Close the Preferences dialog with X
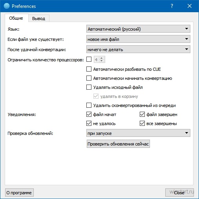The width and height of the screenshot is (199, 199). click(190, 6)
